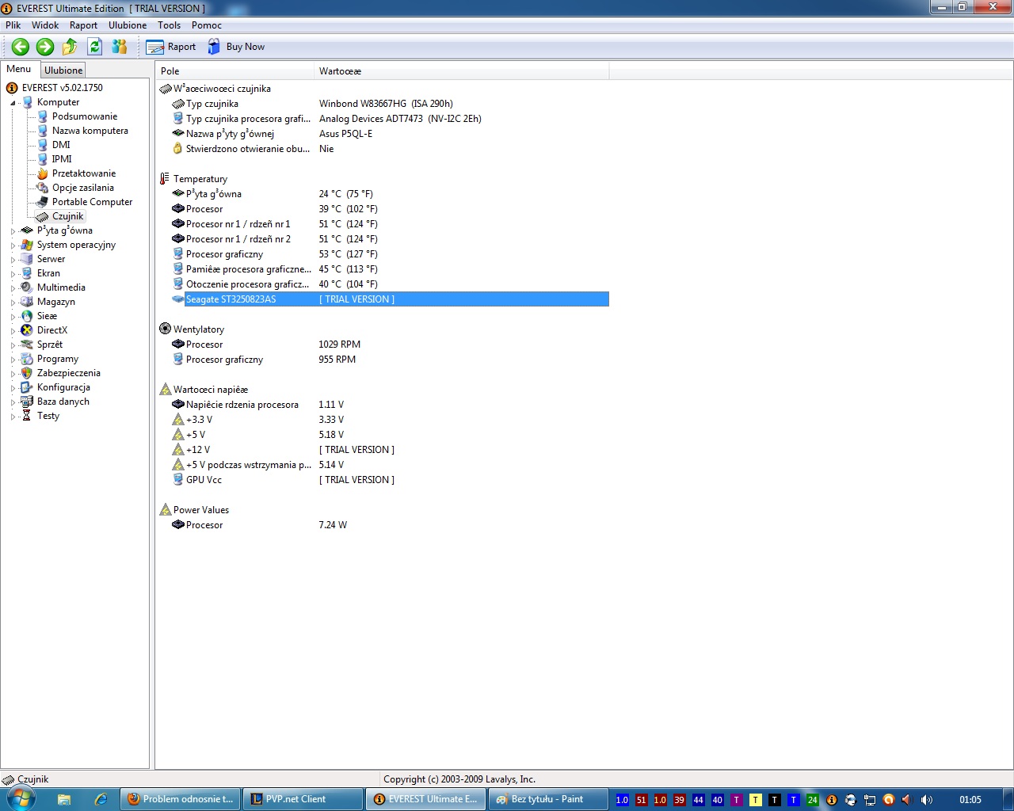Open the Plik menu

13,25
